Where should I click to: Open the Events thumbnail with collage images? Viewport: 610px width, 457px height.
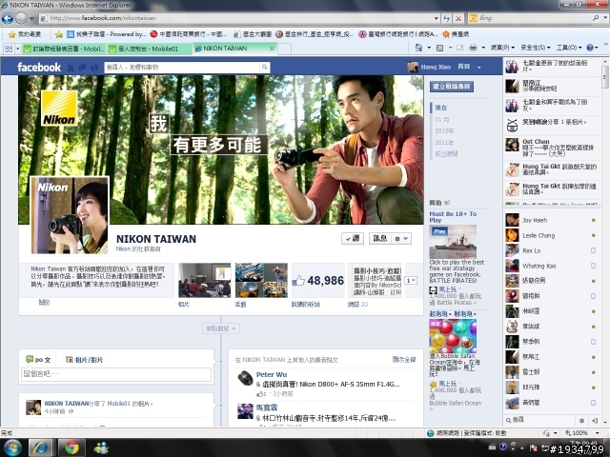click(x=261, y=280)
